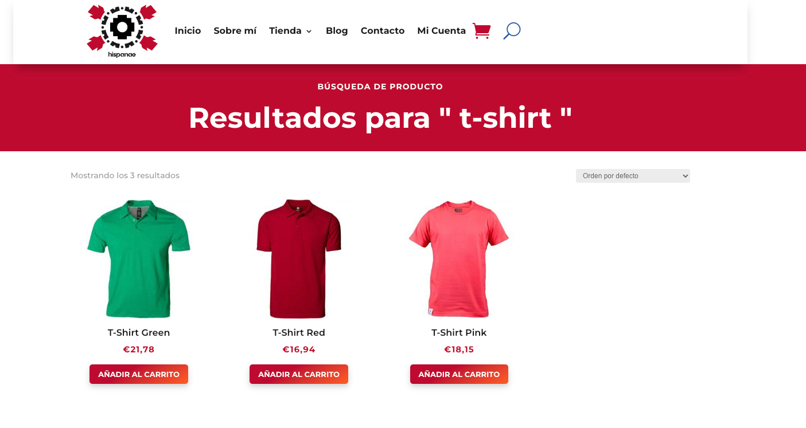806x428 pixels.
Task: Open the shopping cart icon
Action: pyautogui.click(x=481, y=31)
